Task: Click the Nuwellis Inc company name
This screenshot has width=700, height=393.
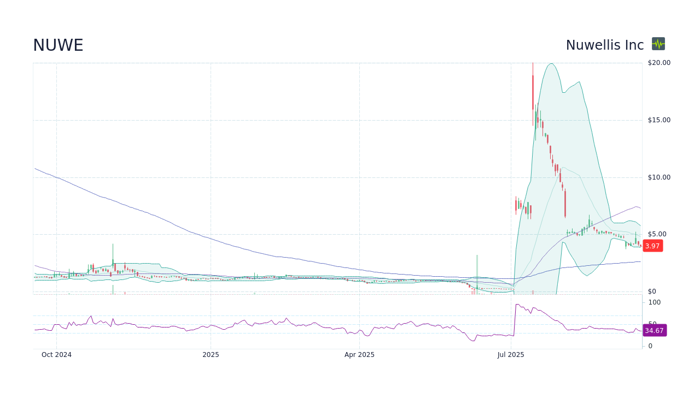Action: (x=604, y=45)
